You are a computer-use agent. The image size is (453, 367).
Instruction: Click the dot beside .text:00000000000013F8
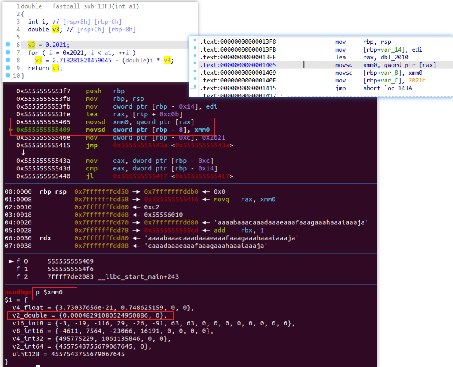[x=195, y=42]
